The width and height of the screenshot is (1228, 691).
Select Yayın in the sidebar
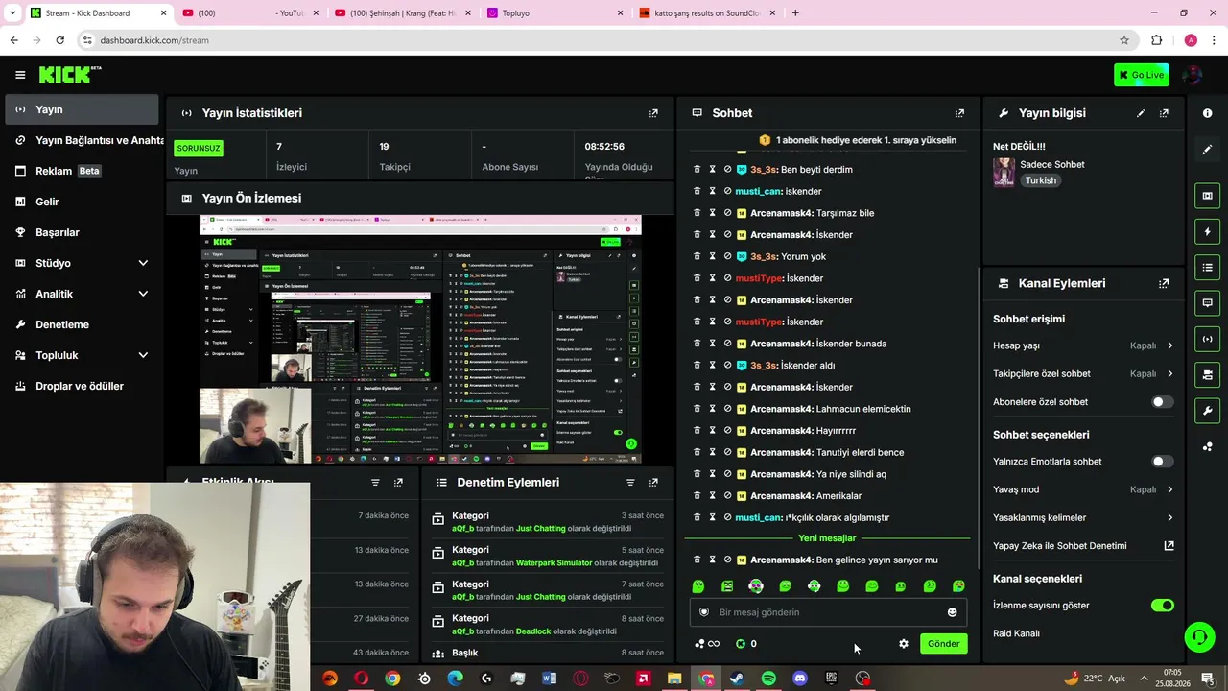82,109
